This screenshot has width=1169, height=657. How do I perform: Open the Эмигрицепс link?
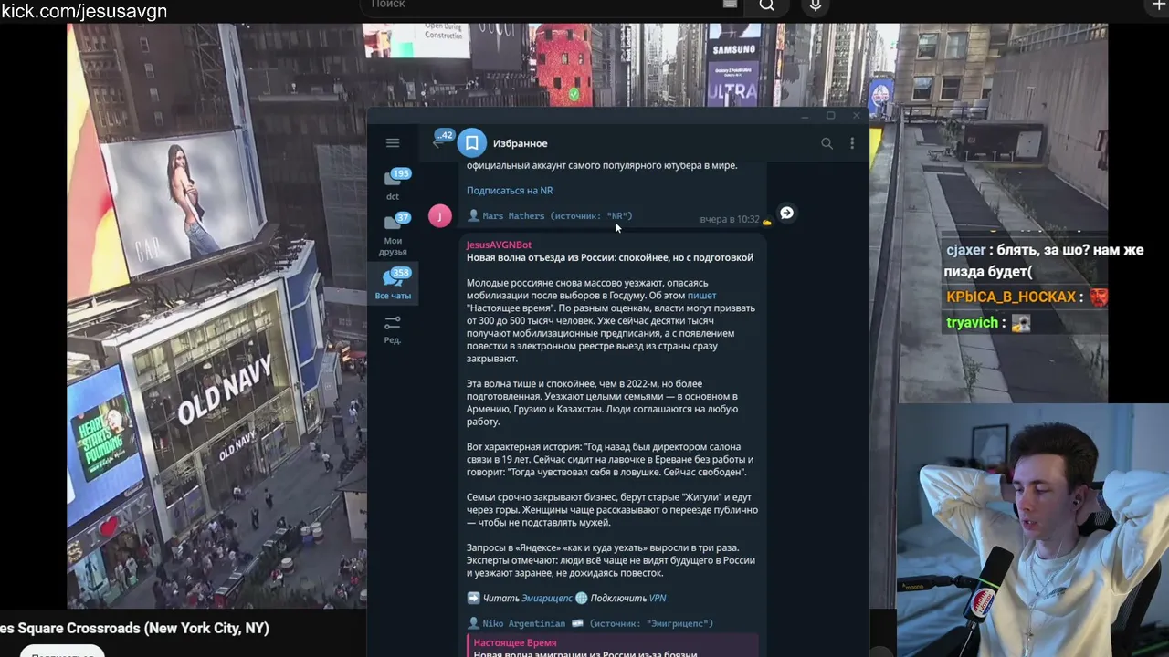(547, 599)
